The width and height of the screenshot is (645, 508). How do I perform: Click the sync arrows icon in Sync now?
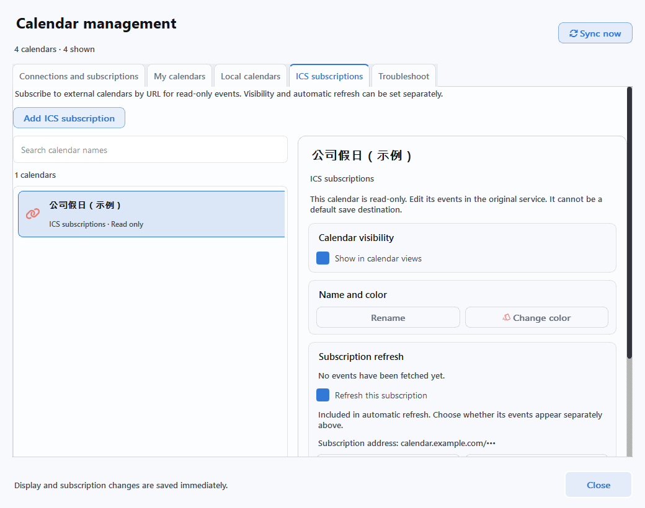point(574,33)
